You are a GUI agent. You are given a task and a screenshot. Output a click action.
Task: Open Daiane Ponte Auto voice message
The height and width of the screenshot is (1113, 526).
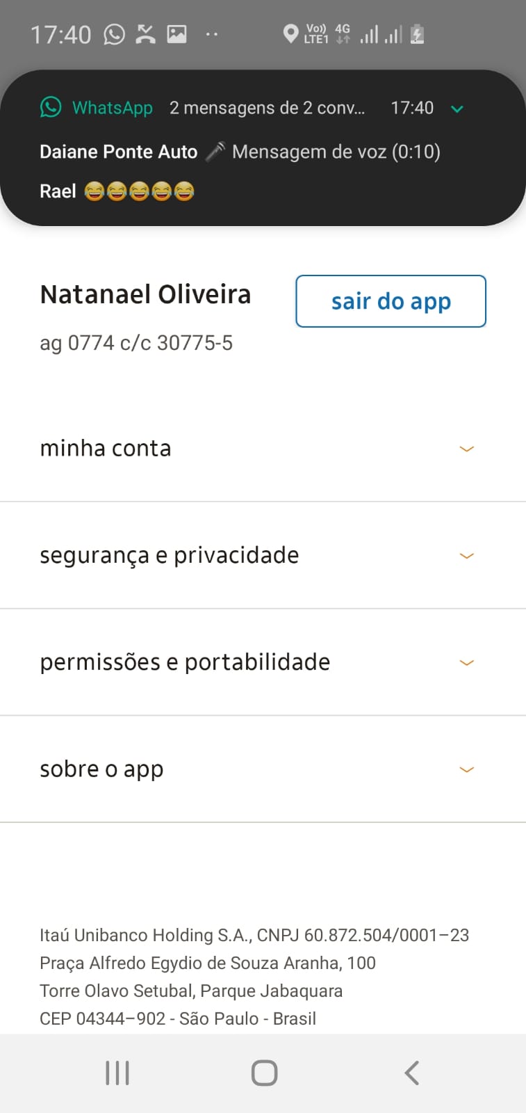240,152
